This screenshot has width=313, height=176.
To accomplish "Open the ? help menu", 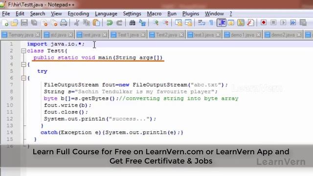I will point(231,14).
